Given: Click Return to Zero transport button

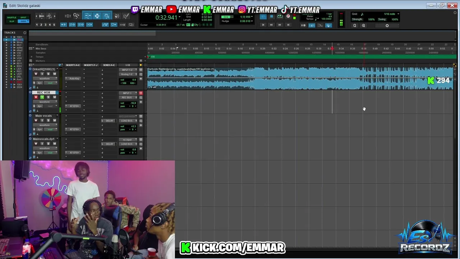Looking at the screenshot, I should tap(263, 25).
